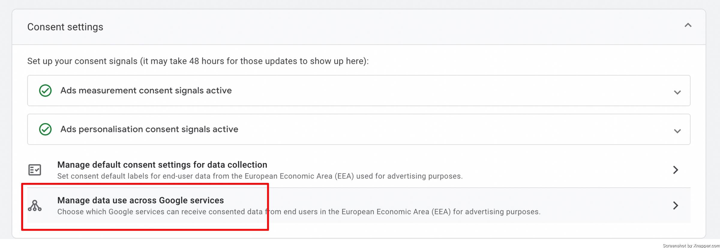Click green check icon for Ads measurement

[x=45, y=90]
